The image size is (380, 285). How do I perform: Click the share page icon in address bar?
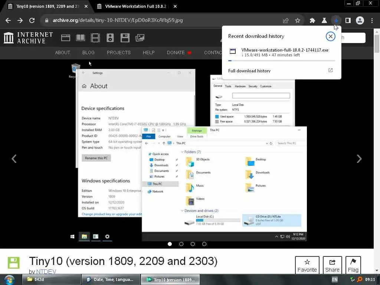point(286,21)
